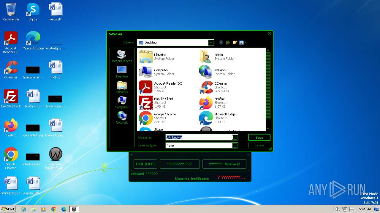The image size is (380, 213).
Task: Click the Winlocker builder taskbar button
Action: point(74,209)
